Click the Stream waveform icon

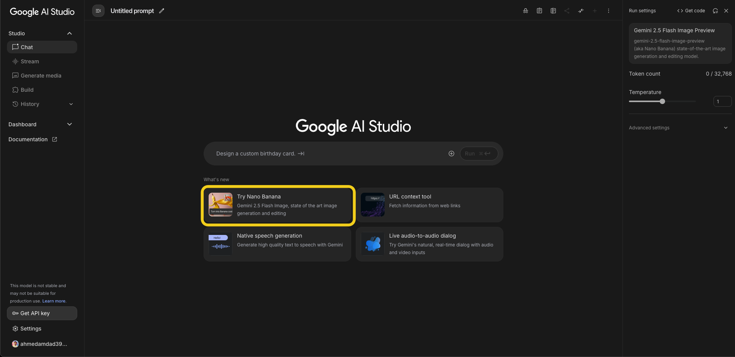(x=15, y=61)
